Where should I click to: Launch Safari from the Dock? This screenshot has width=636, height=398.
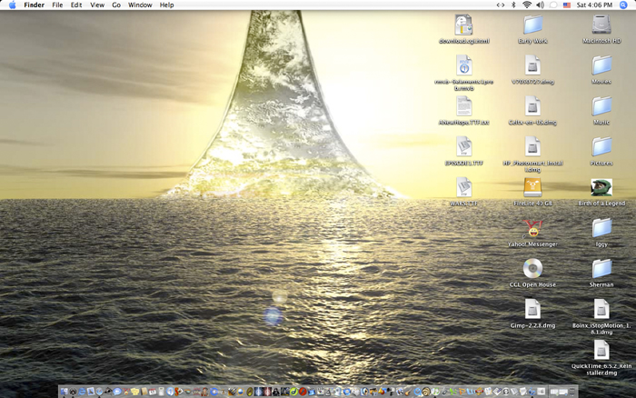pos(99,392)
